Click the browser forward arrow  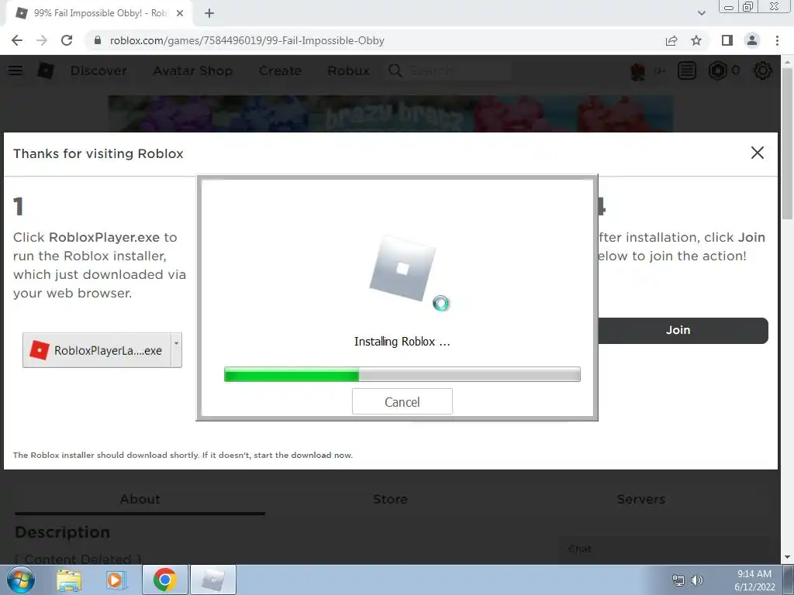pos(42,40)
